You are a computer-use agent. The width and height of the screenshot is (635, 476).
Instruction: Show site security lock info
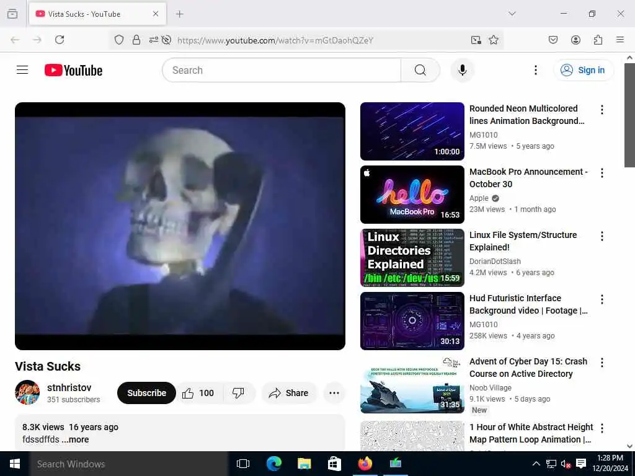[x=136, y=40]
